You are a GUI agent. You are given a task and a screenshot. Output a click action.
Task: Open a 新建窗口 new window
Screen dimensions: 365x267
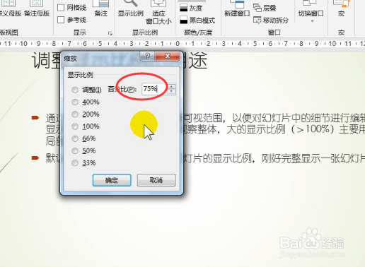click(x=237, y=8)
